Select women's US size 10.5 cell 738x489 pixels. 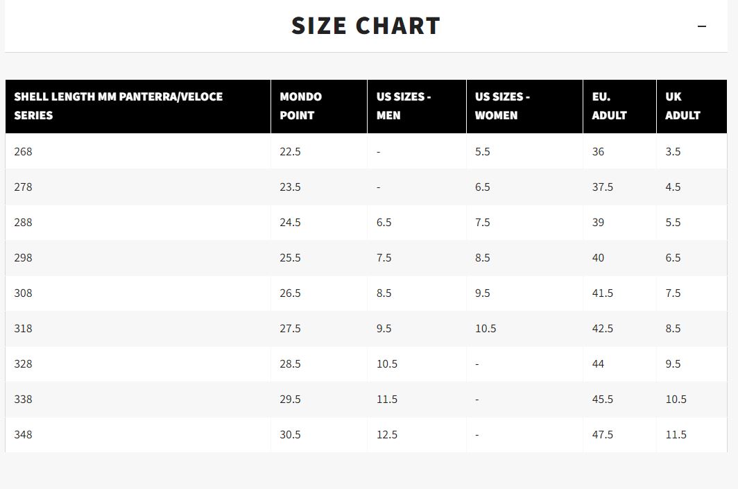point(524,328)
